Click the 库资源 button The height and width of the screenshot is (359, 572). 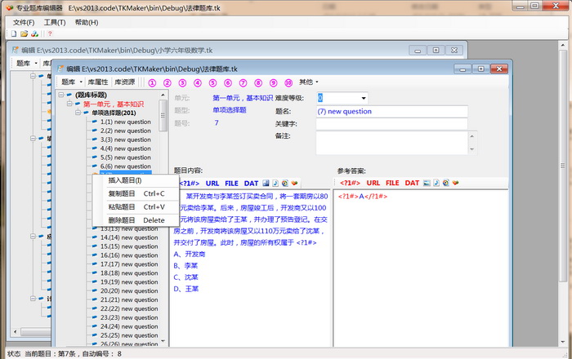pyautogui.click(x=124, y=82)
